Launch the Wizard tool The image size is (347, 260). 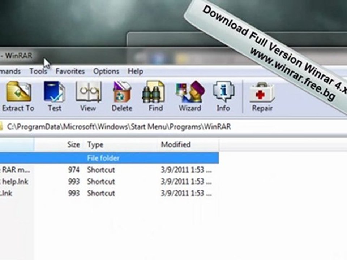point(190,96)
